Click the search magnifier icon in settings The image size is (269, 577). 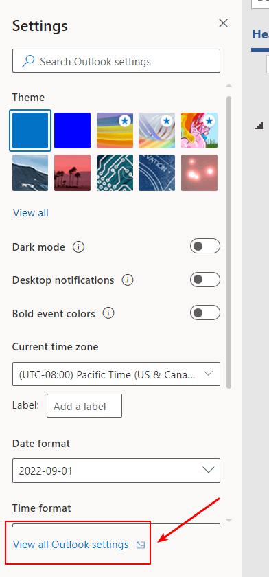[28, 61]
